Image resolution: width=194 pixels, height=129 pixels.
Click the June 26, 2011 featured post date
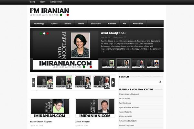coord(106,37)
